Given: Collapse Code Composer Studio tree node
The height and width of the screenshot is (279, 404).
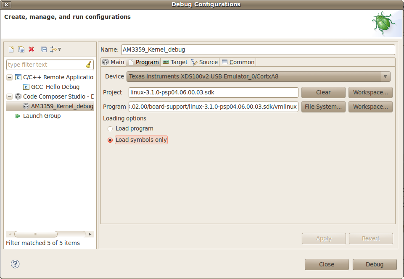Looking at the screenshot, I should click(10, 96).
